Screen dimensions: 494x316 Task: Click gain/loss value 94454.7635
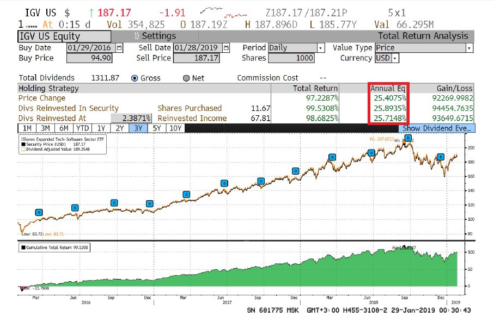[453, 108]
